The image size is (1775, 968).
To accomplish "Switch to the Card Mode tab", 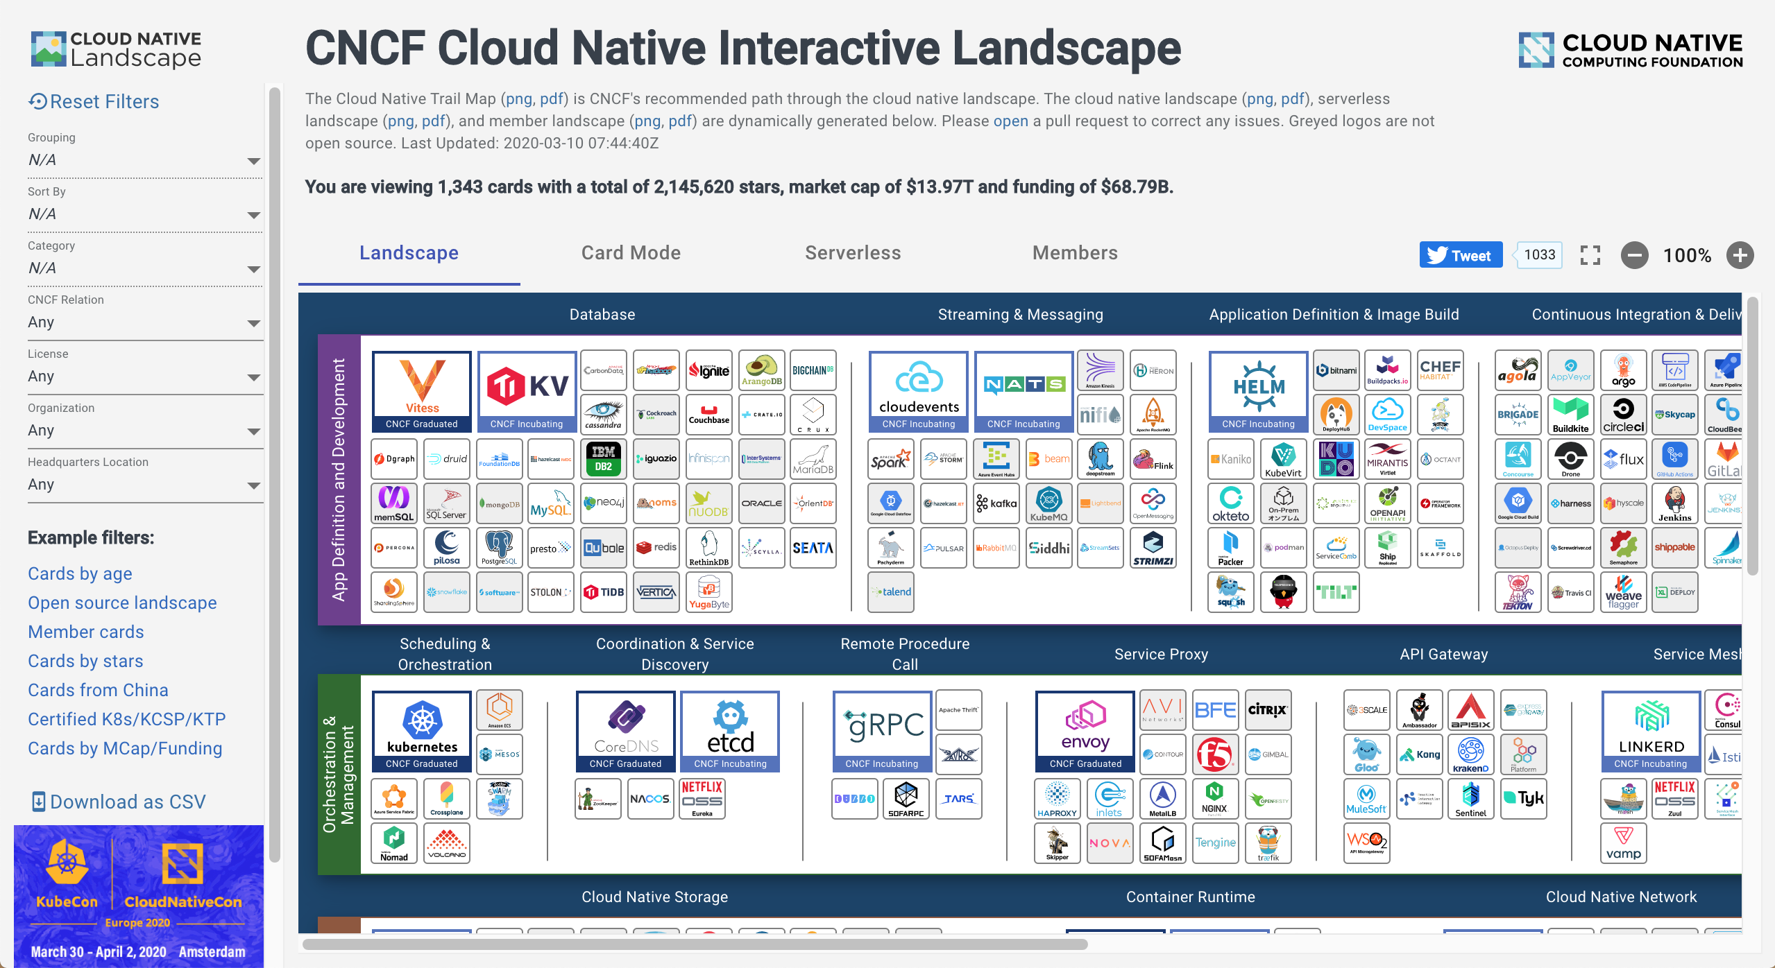I will pos(630,254).
